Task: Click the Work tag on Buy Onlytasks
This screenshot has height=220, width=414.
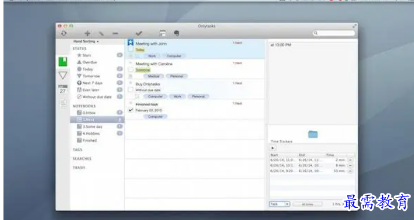Action: 177,96
